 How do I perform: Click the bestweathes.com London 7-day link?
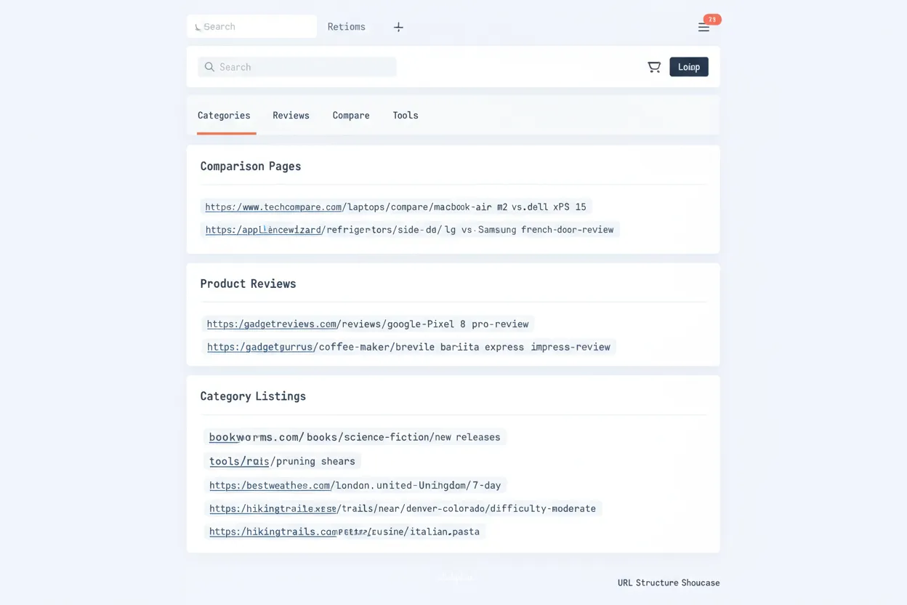point(355,485)
